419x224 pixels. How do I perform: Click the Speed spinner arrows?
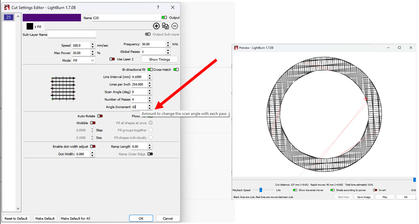(93, 45)
